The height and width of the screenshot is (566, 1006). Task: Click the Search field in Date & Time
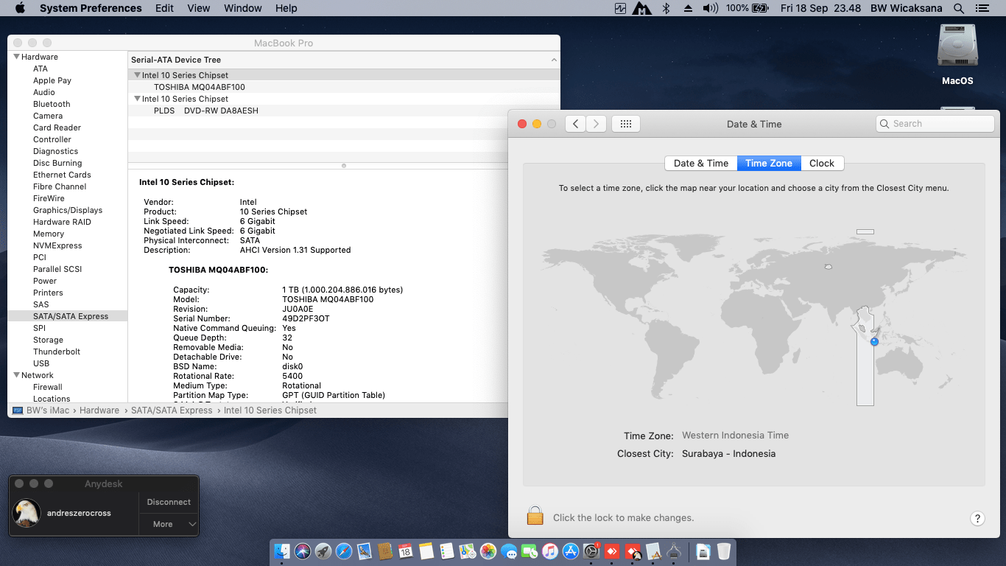point(934,124)
